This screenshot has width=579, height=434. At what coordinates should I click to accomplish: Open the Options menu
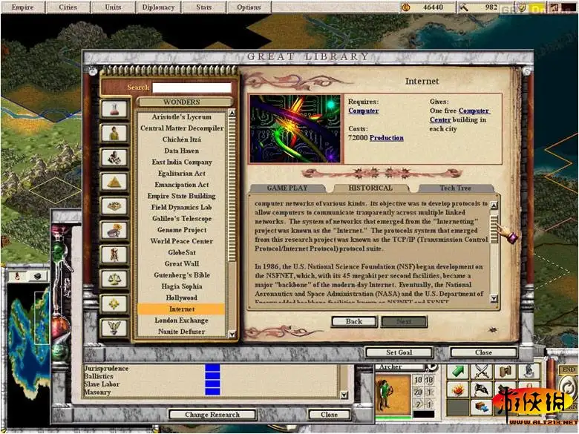(x=249, y=7)
